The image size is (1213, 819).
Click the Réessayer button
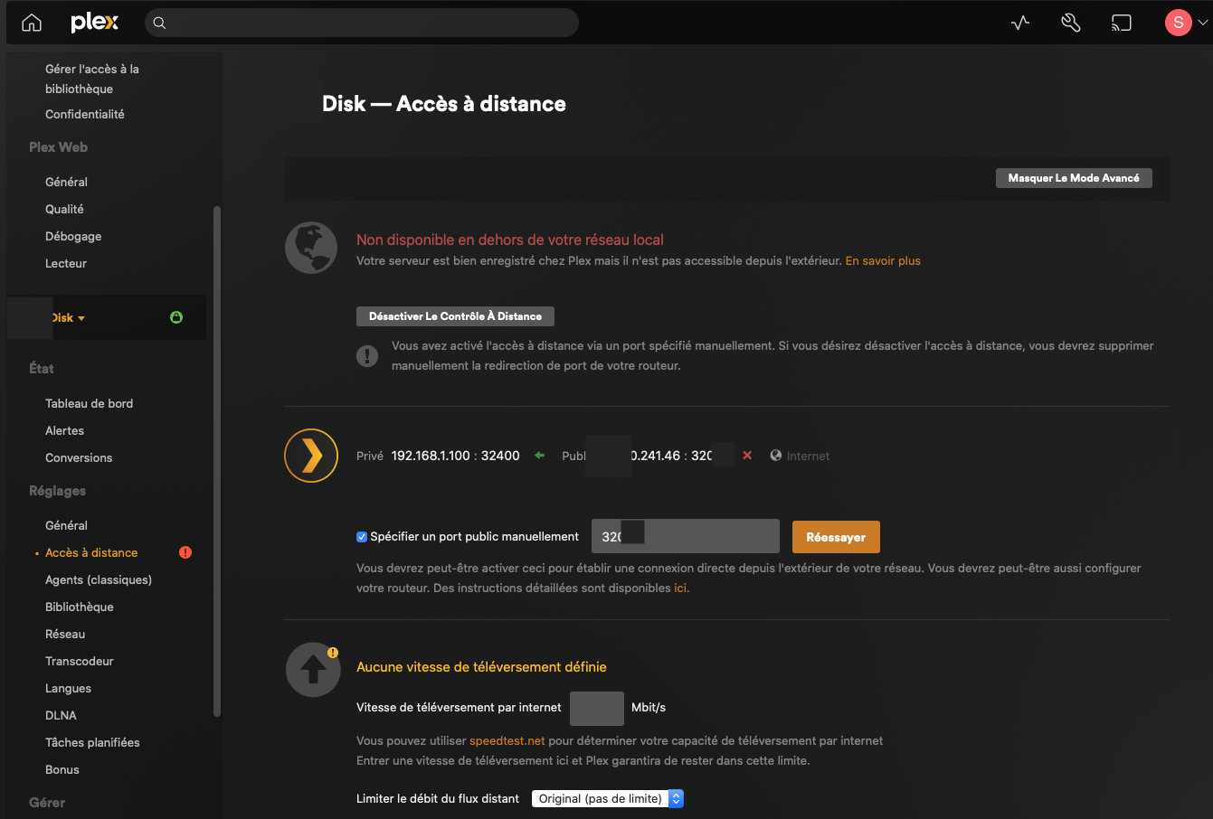[x=836, y=537]
